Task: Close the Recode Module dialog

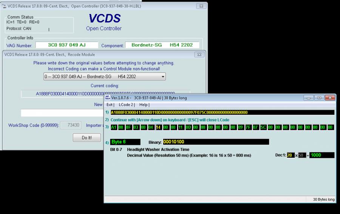Action: [x=199, y=54]
